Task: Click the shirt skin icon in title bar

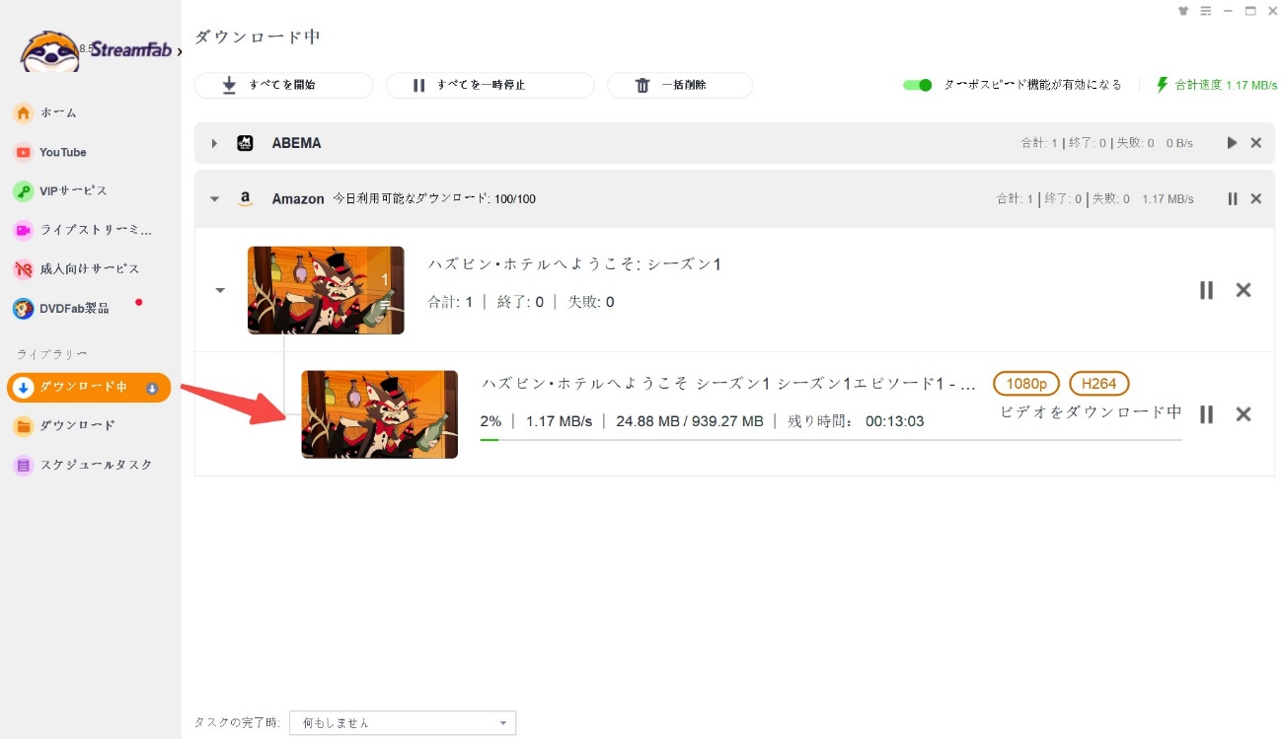Action: pyautogui.click(x=1183, y=11)
